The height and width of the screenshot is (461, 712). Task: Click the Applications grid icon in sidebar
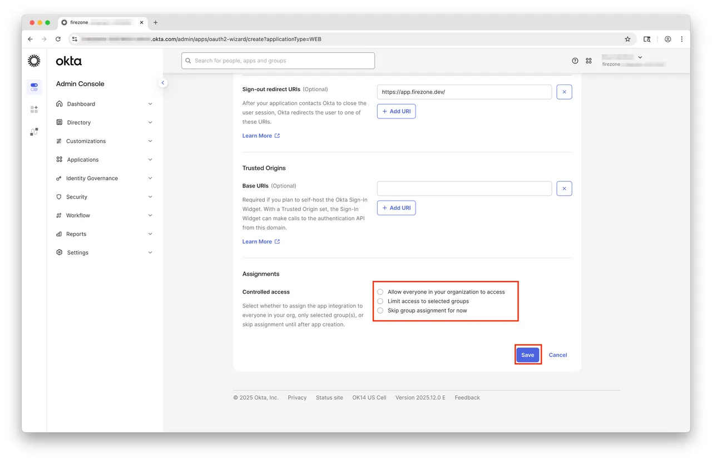point(60,160)
